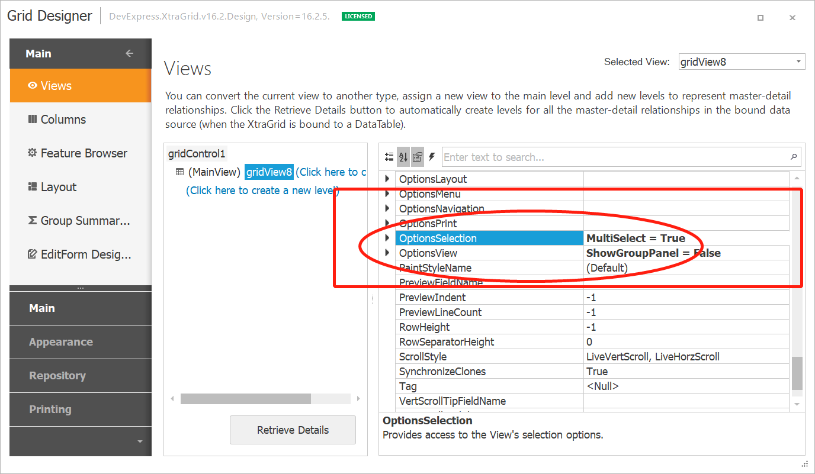Sort properties alphabetically with the A-Z icon

403,157
